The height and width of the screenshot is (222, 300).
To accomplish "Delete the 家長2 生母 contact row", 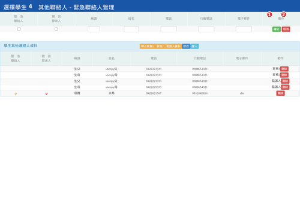I will tap(284, 75).
